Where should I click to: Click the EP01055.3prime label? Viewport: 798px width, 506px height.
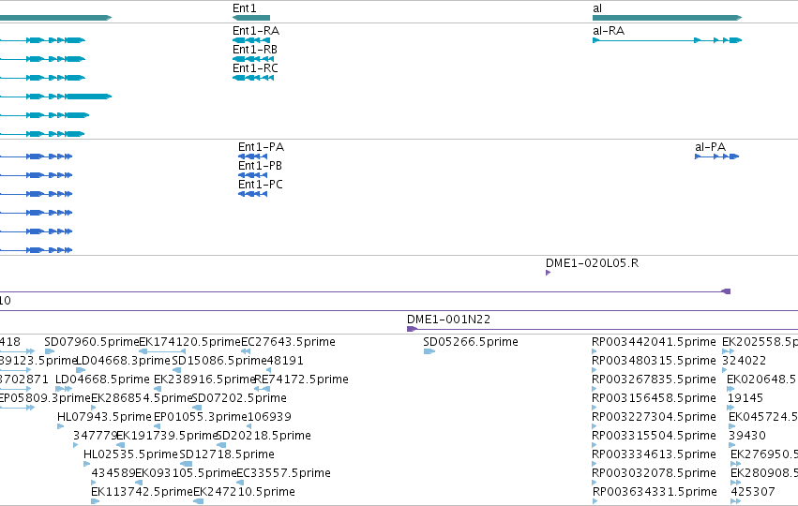tap(201, 417)
